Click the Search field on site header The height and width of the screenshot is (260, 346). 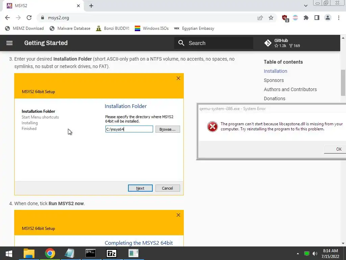(x=214, y=43)
